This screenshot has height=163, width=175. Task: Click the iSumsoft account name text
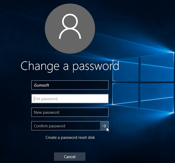[x=41, y=85]
